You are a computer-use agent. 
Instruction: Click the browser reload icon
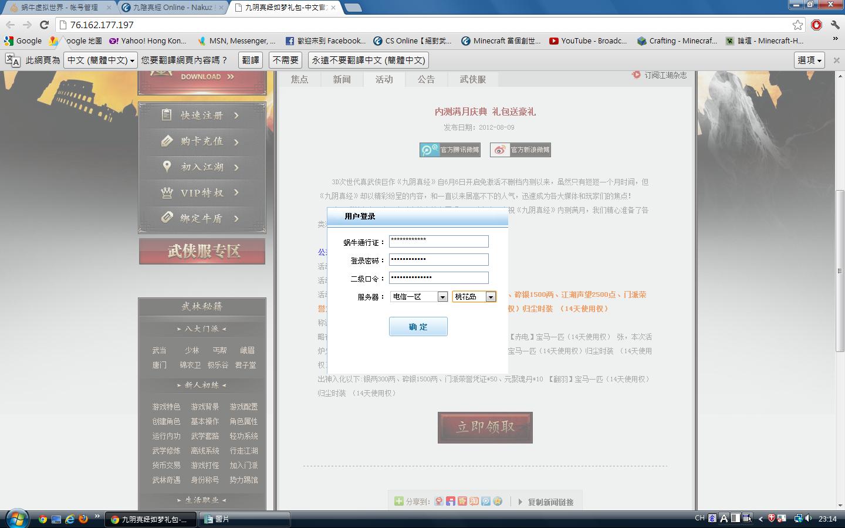[x=44, y=25]
